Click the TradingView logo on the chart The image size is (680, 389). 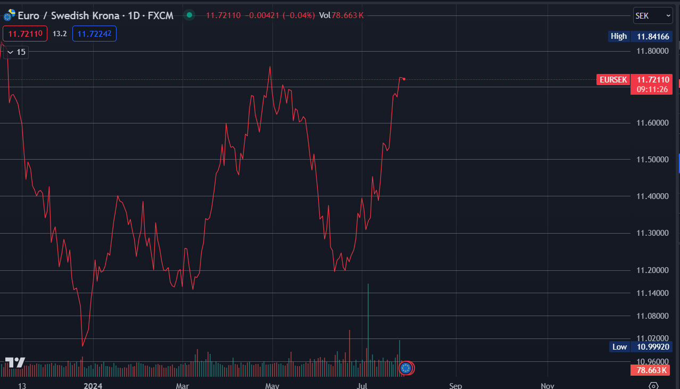tap(15, 363)
